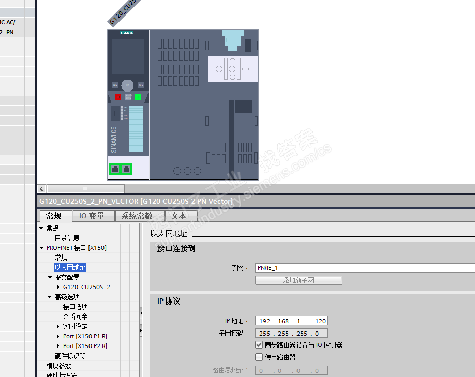The width and height of the screenshot is (475, 377).
Task: Click the tree panel expand arrow on the splitter
Action: [141, 330]
